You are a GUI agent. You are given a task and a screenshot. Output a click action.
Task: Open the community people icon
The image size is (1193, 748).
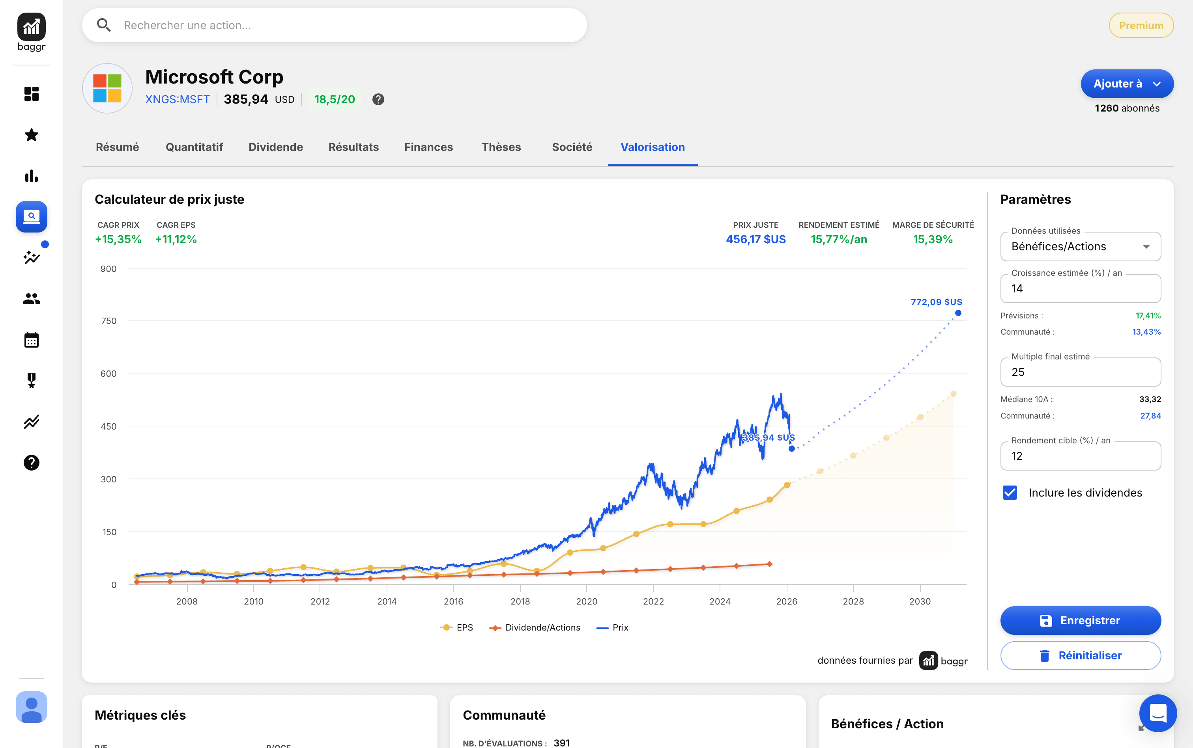coord(31,299)
